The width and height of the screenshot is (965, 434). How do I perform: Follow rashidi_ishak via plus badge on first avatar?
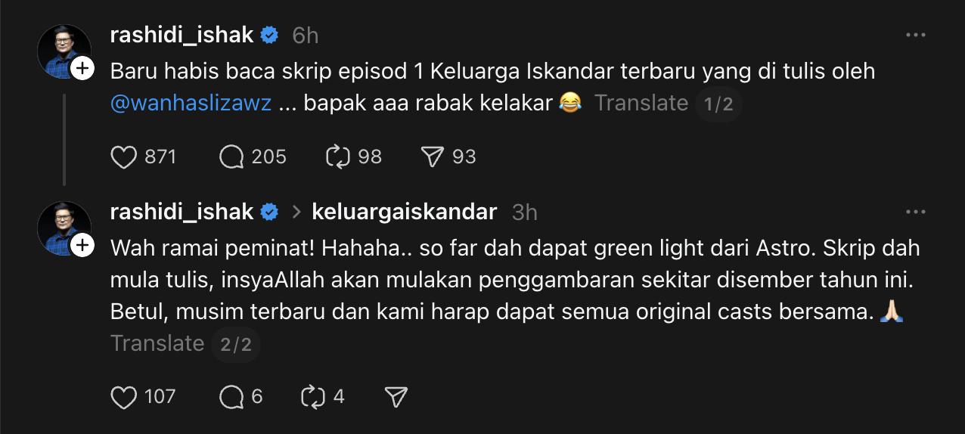click(82, 69)
